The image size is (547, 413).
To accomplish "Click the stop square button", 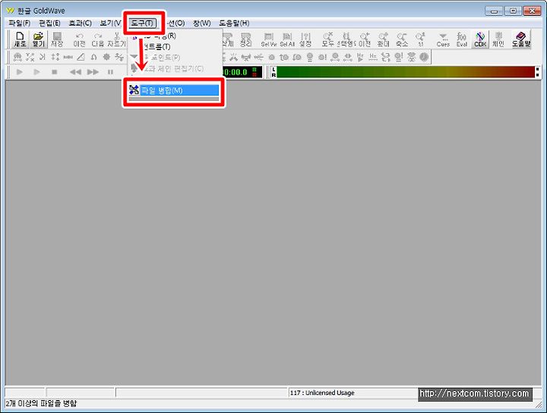I will tap(54, 72).
